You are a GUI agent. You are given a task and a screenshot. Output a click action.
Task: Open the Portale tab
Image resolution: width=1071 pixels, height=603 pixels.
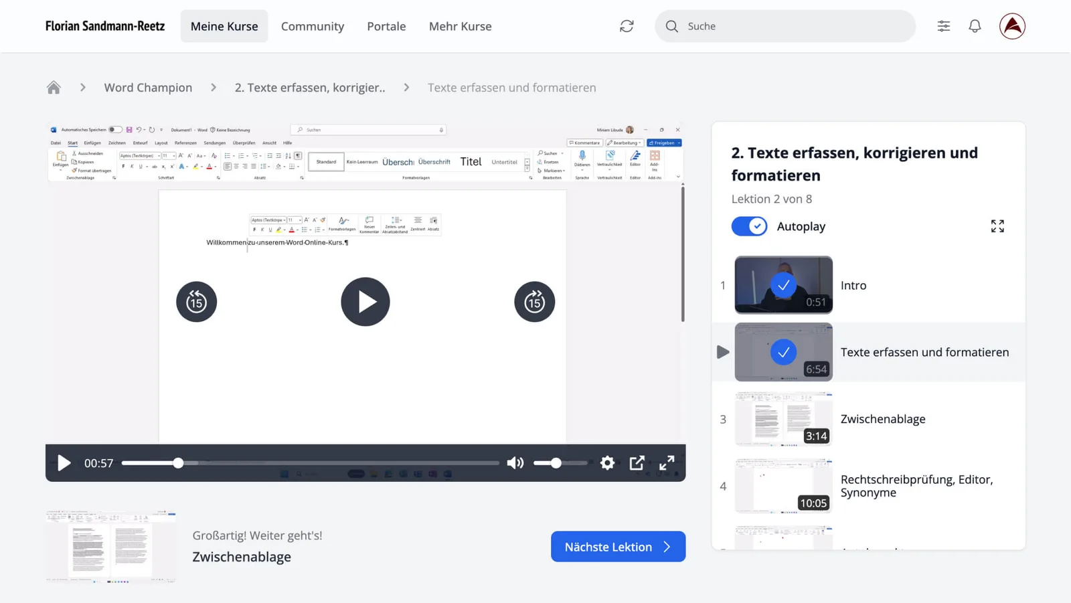click(x=386, y=26)
